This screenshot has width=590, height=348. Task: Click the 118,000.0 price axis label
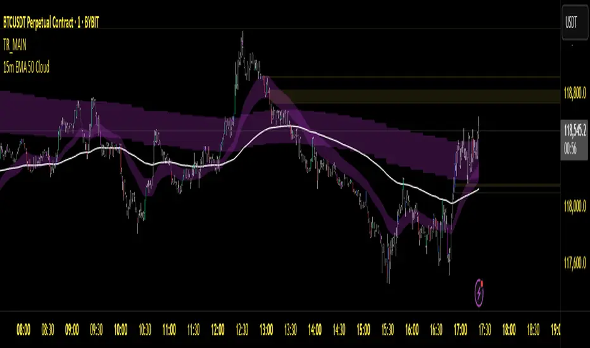click(x=575, y=206)
